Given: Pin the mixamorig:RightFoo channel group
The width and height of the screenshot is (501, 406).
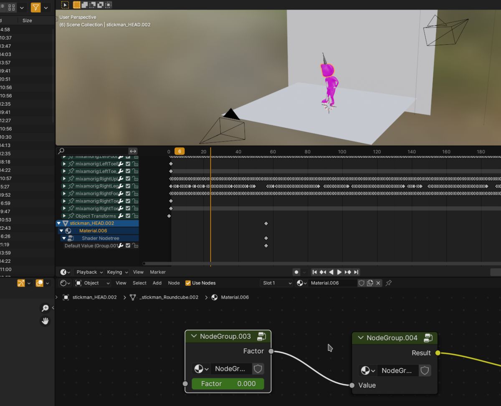Looking at the screenshot, I should [x=71, y=193].
